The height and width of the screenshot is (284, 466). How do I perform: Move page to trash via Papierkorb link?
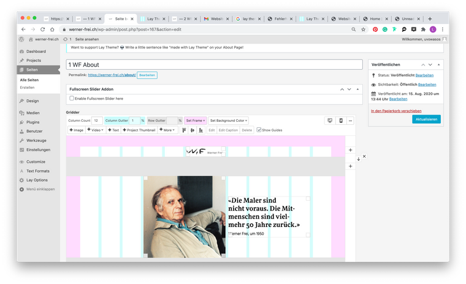pyautogui.click(x=396, y=111)
